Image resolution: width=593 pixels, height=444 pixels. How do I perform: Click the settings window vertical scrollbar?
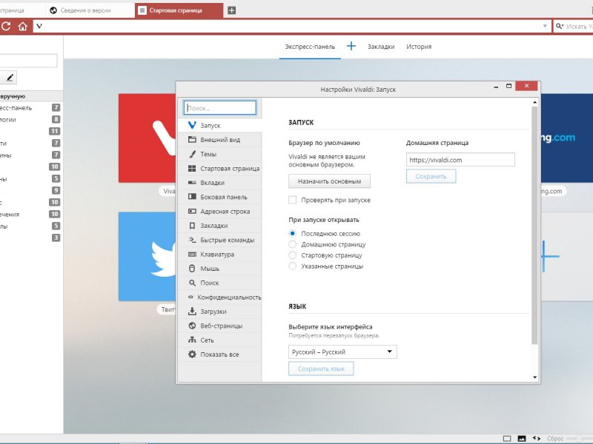534,225
